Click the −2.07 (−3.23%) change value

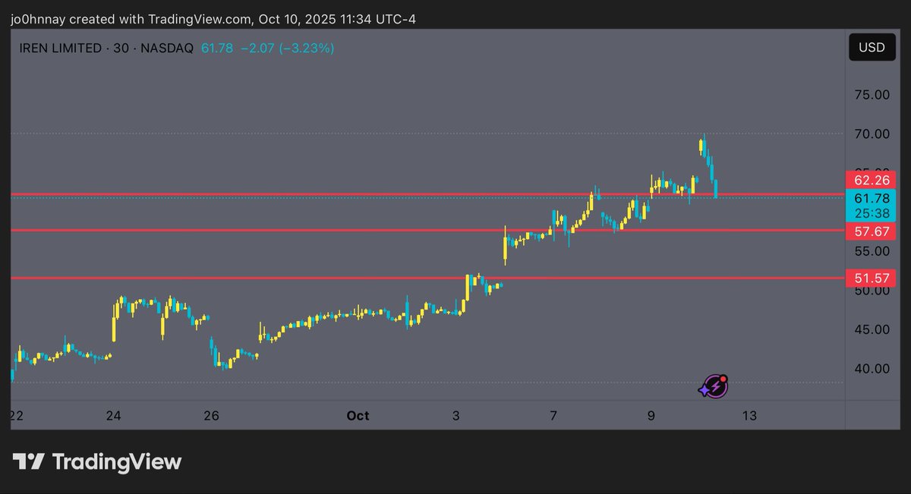[287, 49]
